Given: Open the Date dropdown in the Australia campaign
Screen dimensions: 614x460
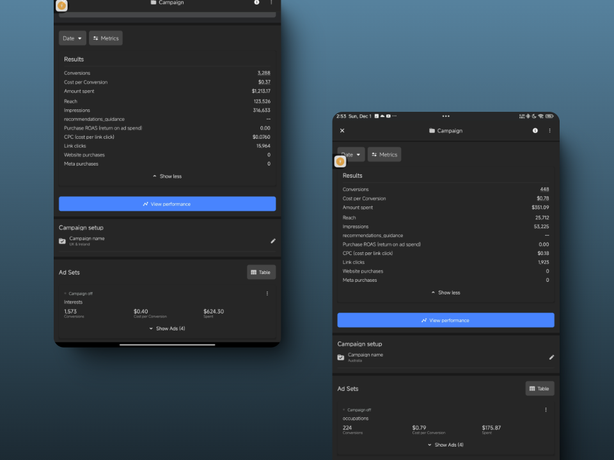Looking at the screenshot, I should [x=354, y=155].
